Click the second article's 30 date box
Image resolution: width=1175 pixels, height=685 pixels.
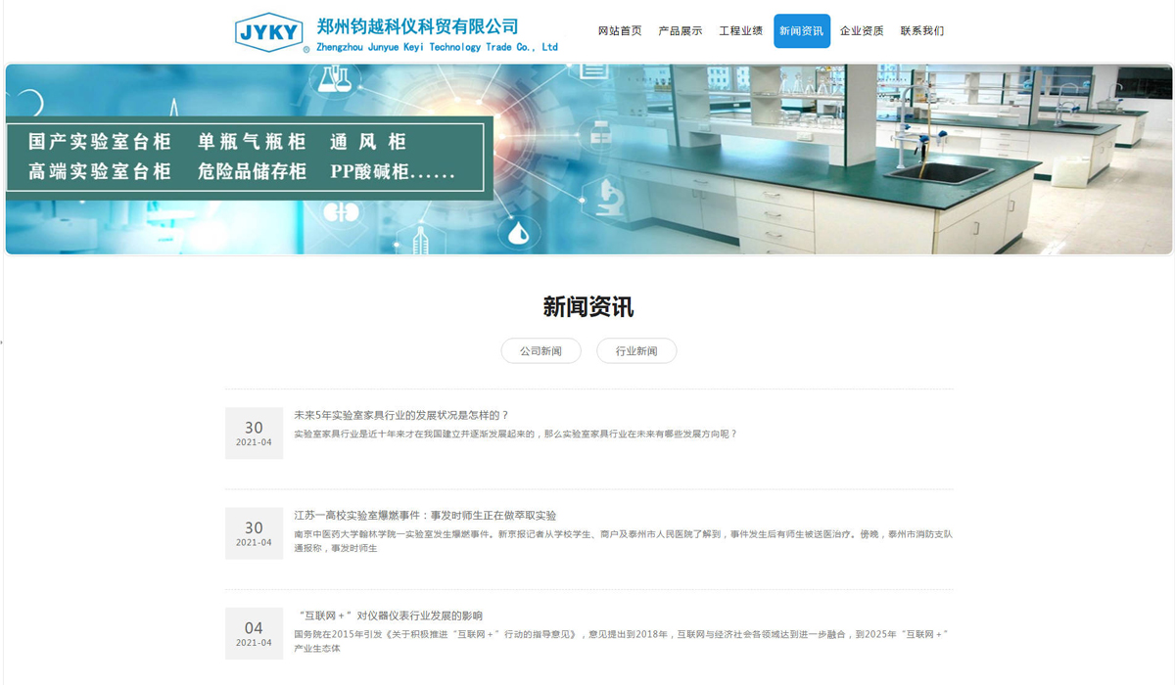(254, 533)
